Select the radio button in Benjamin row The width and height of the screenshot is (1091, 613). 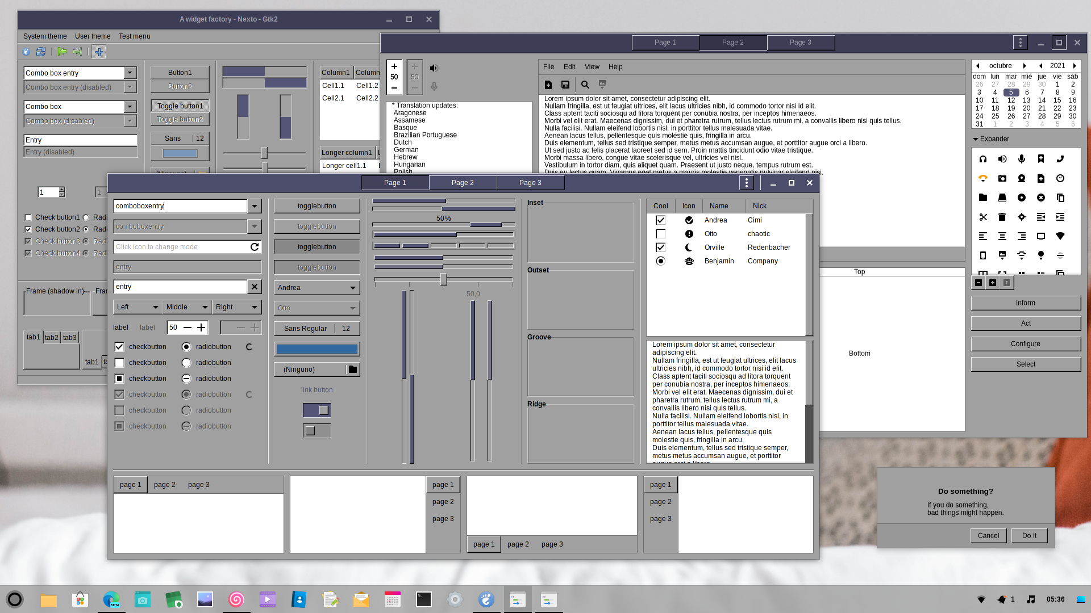[660, 261]
